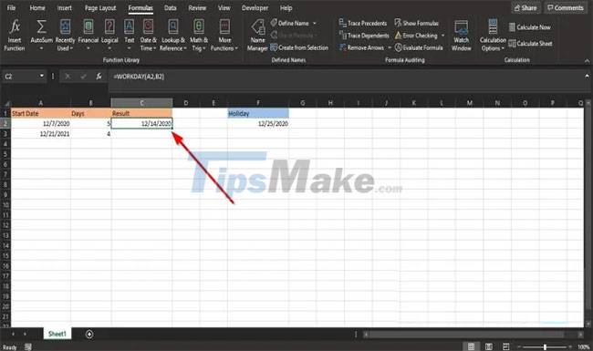593x351 pixels.
Task: Select cell A3 with 12/21/2021
Action: [41, 134]
